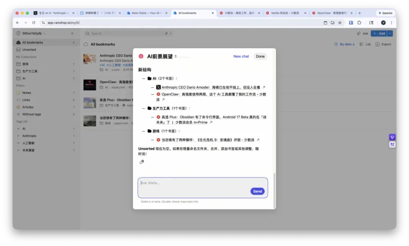Click the OpenClaw bookmark thumbnail in the list

(x=90, y=85)
